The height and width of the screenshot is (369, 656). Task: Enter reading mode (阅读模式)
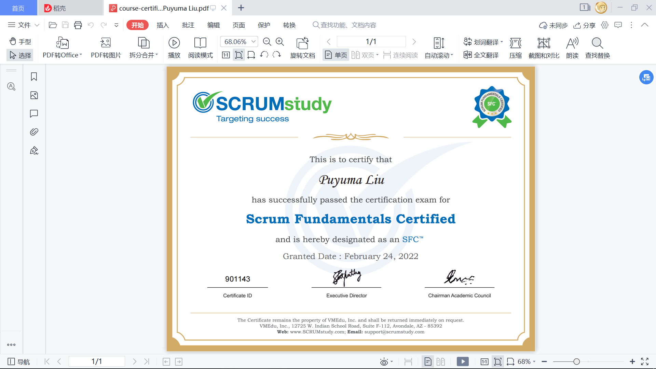200,48
